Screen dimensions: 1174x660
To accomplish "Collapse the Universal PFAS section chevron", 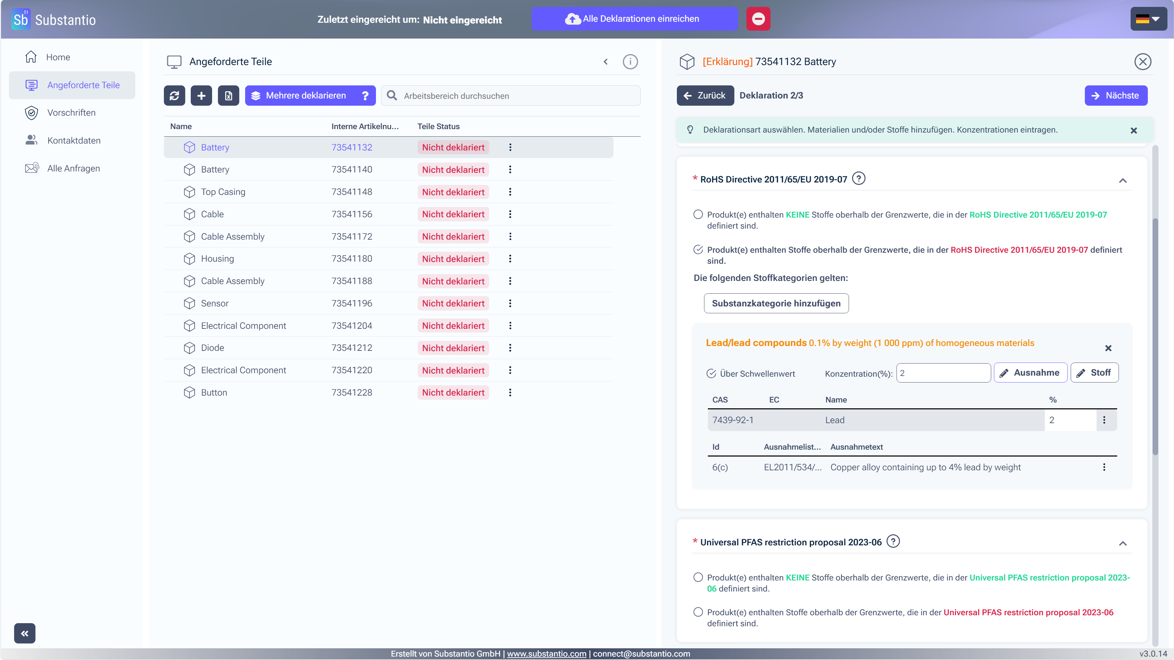I will coord(1122,543).
